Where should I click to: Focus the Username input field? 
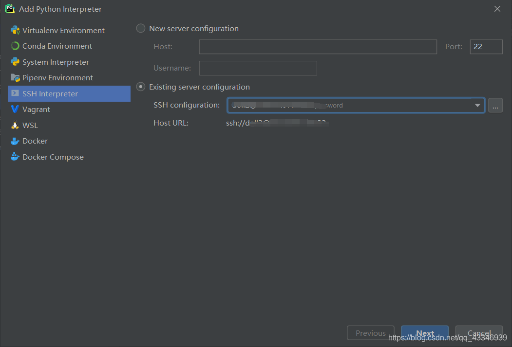tap(258, 68)
